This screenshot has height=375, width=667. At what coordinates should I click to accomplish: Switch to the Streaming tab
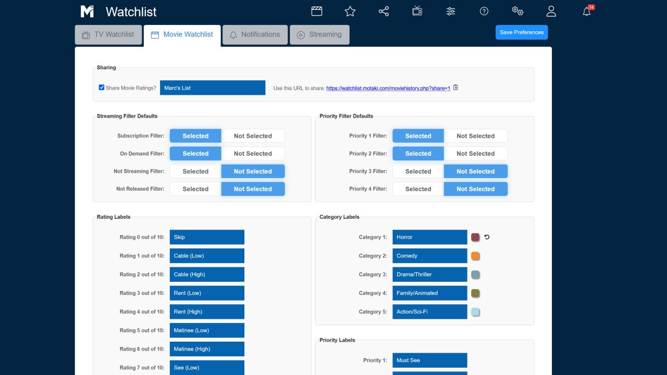(319, 35)
